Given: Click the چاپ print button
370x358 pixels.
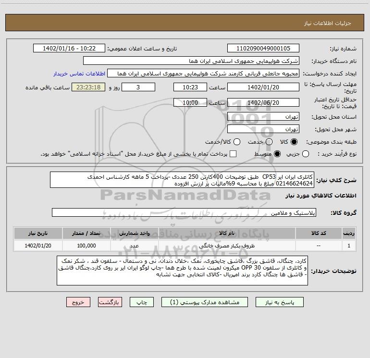Looking at the screenshot, I should point(142,302).
